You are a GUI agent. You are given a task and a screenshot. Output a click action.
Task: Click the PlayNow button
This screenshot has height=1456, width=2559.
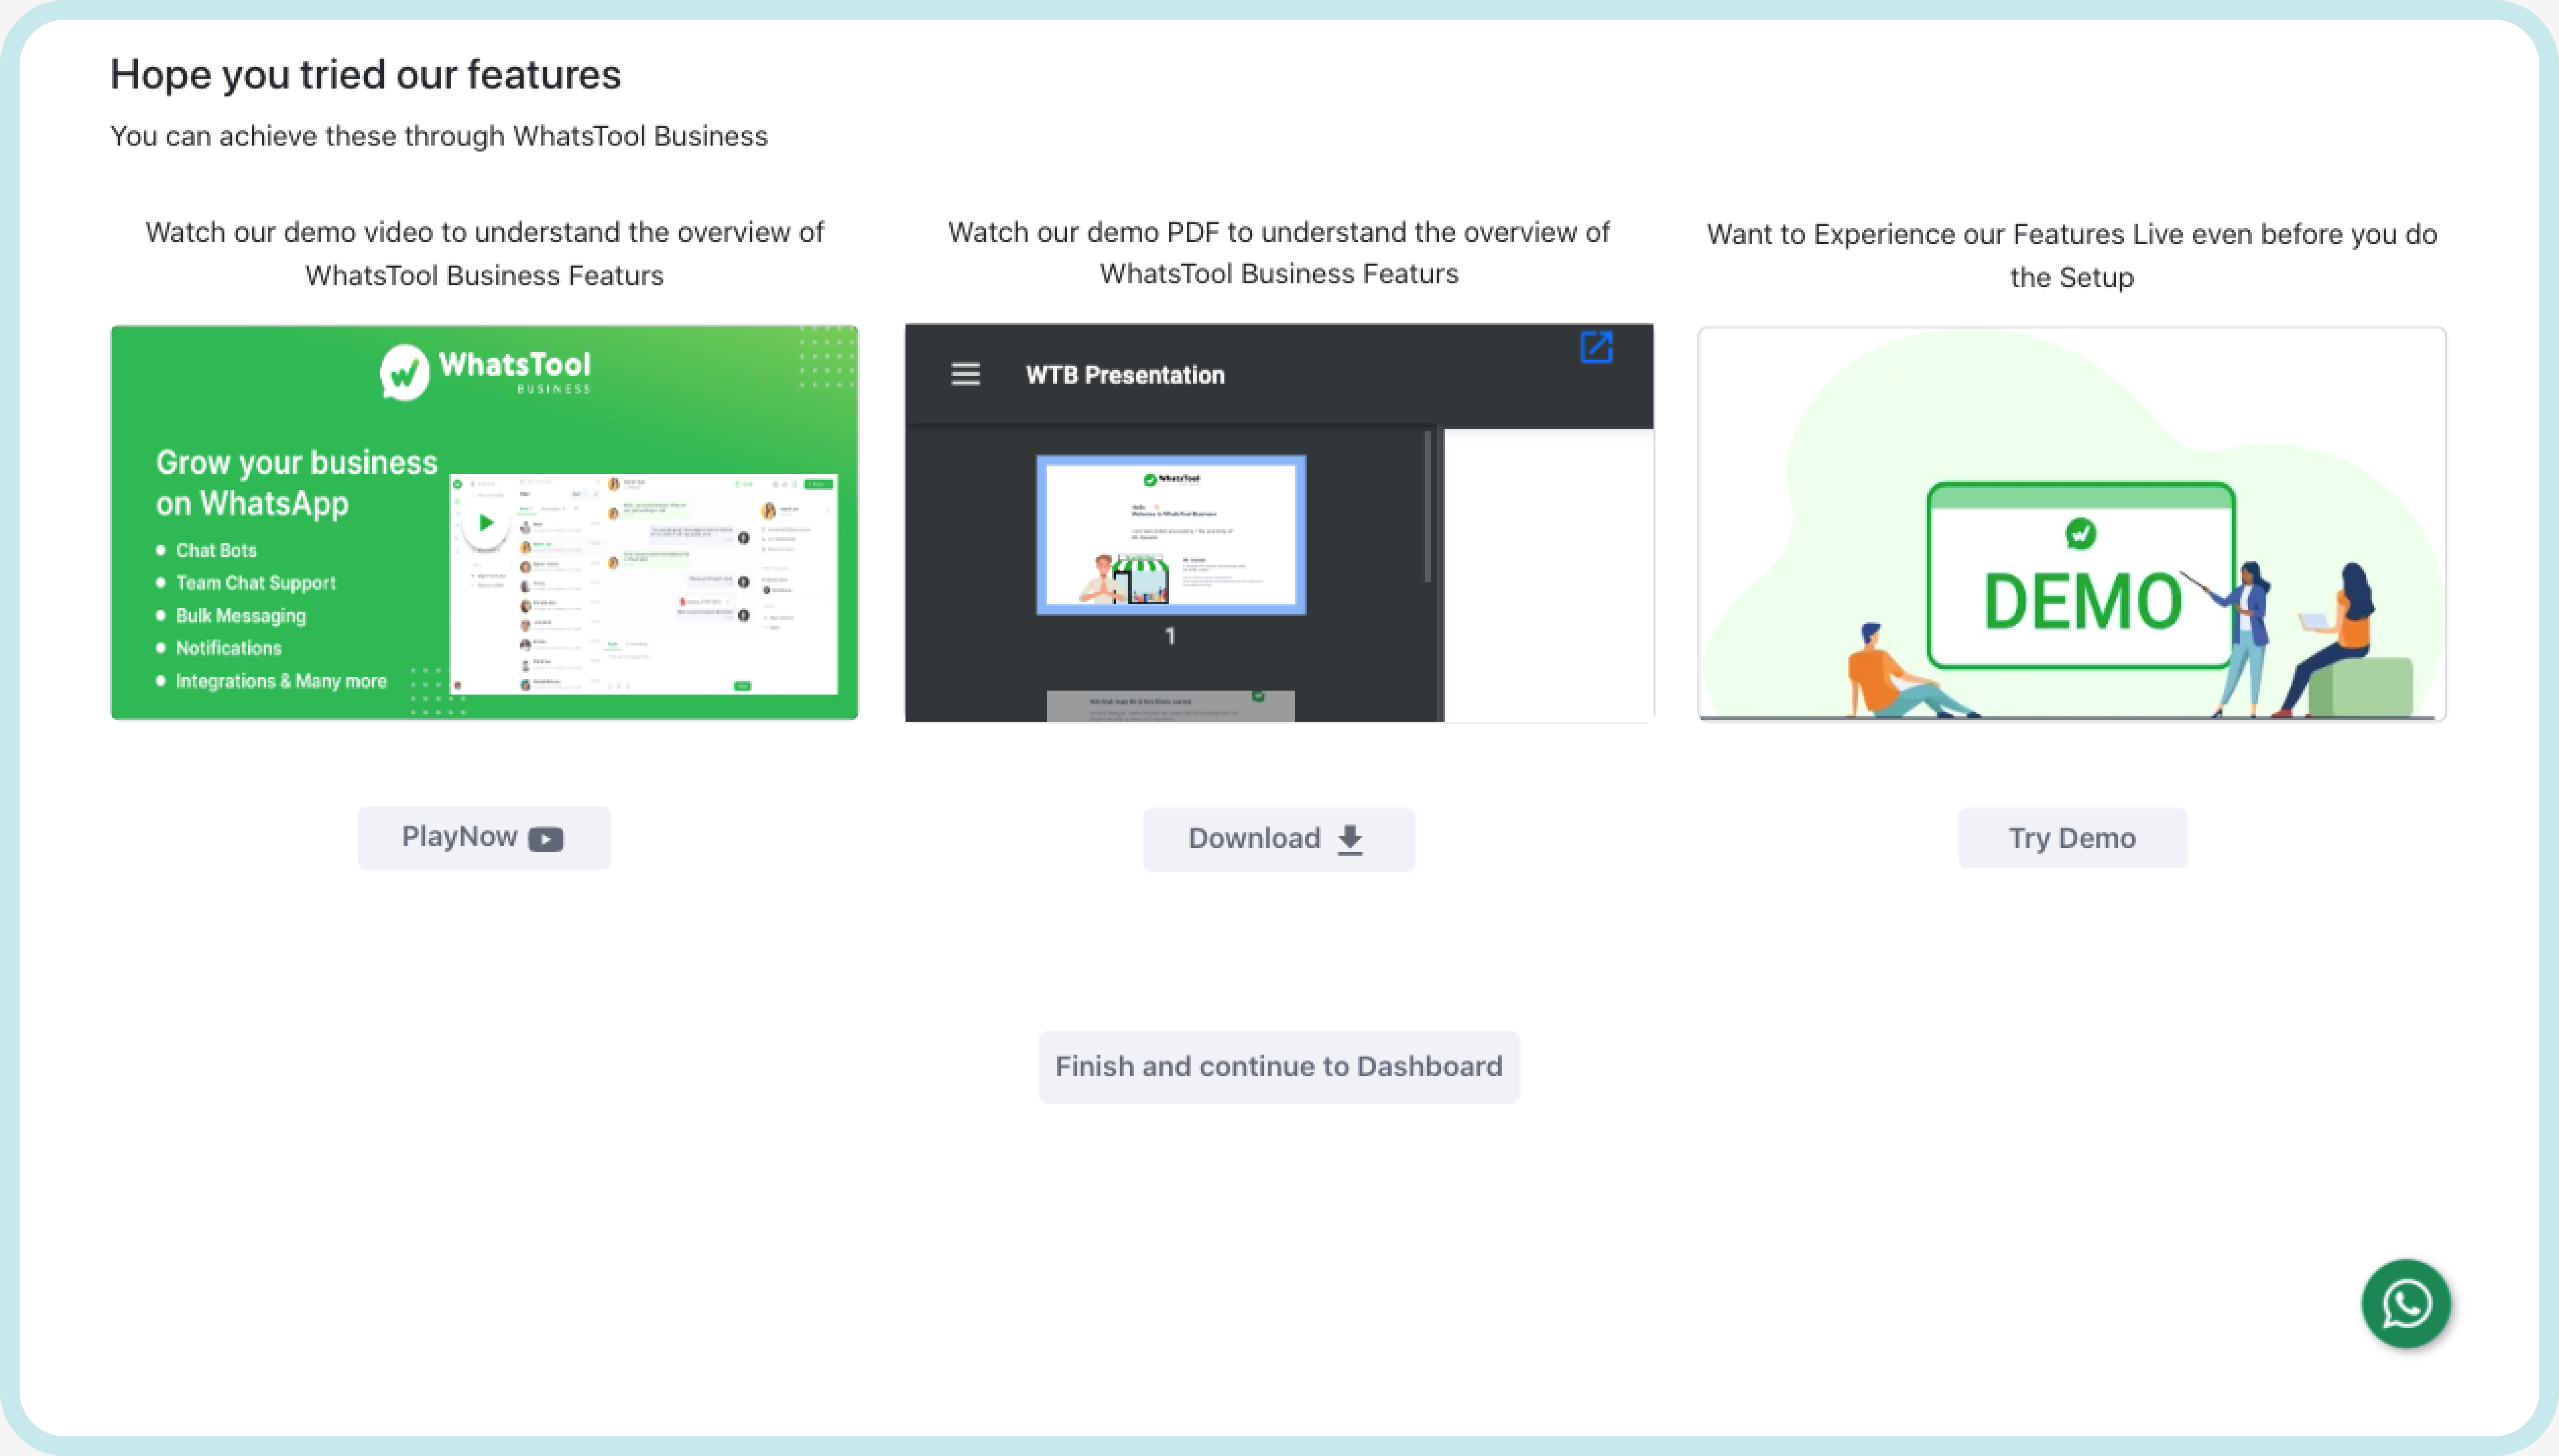(484, 837)
